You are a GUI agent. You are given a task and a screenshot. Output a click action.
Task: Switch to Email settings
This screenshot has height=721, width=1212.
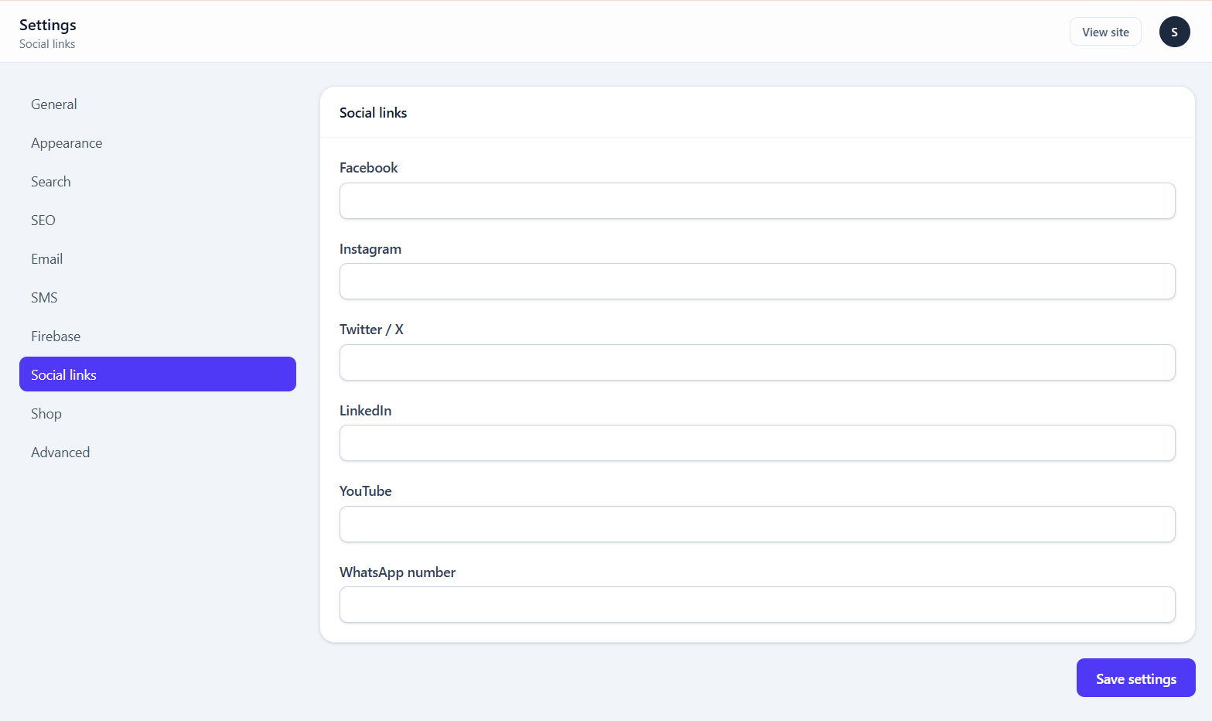[158, 258]
